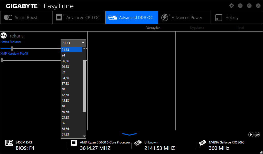Click the XMP Kurulum Profili label
This screenshot has height=154, width=263.
click(x=14, y=54)
